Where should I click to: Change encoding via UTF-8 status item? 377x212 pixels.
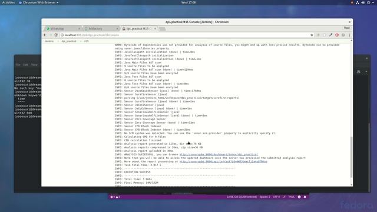(276, 197)
